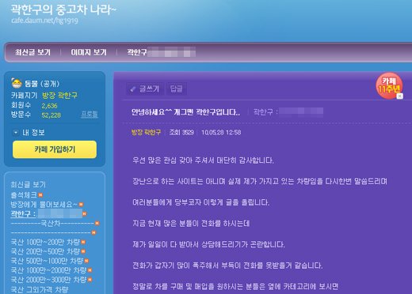This screenshot has width=412, height=294.
Task: Expand the 내 정보 arrow
Action: pyautogui.click(x=16, y=132)
